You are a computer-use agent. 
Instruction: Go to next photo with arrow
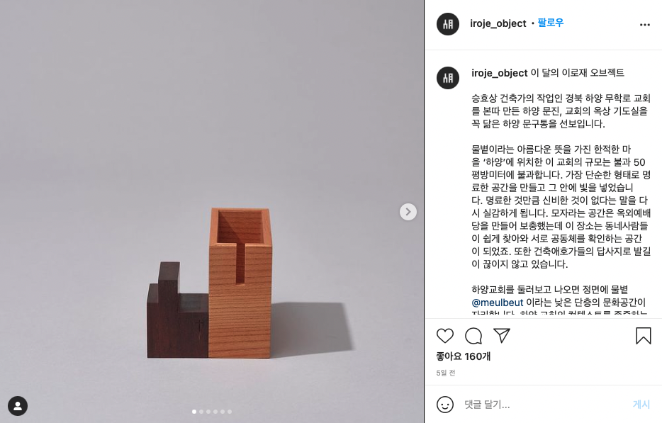tap(408, 212)
